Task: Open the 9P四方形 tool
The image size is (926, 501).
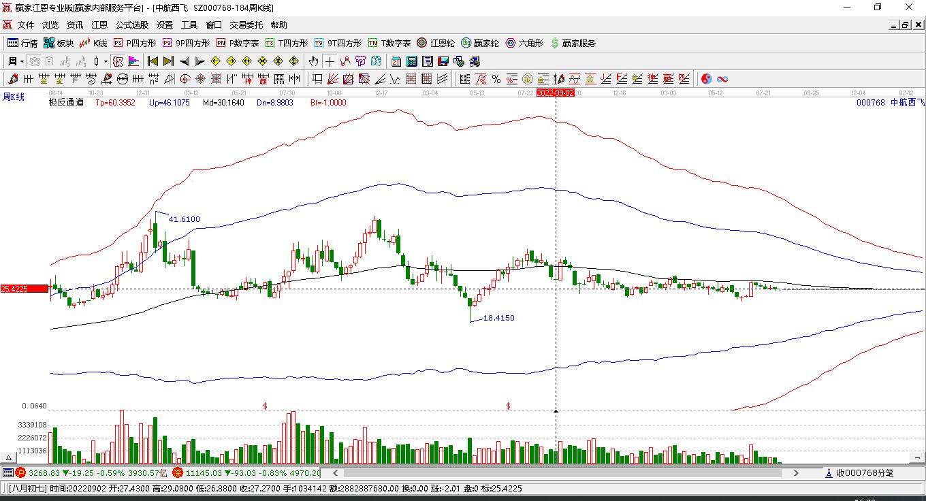Action: (x=186, y=43)
